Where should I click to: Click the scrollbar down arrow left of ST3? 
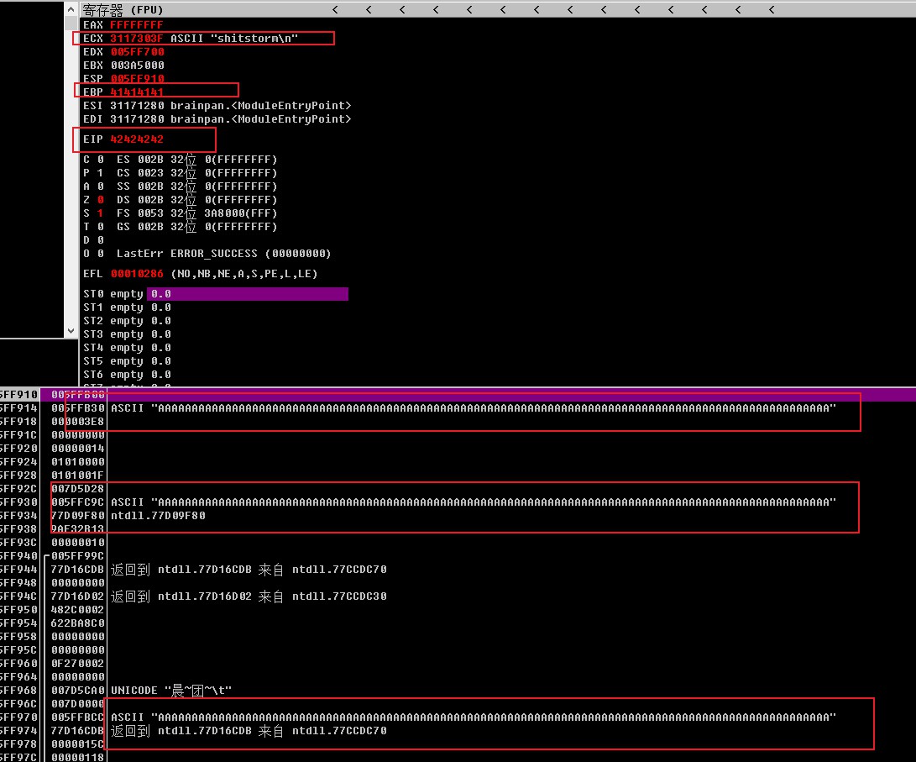point(71,330)
